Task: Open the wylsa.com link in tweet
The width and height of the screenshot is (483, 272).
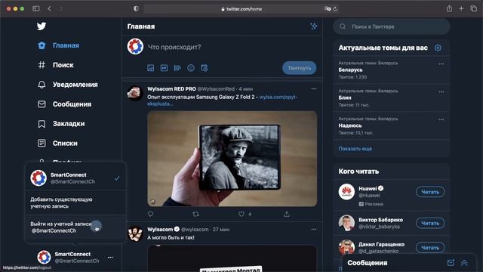Action: [x=278, y=97]
